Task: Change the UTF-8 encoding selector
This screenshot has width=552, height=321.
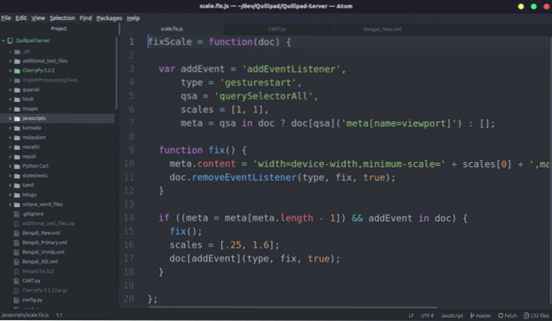Action: [428, 315]
